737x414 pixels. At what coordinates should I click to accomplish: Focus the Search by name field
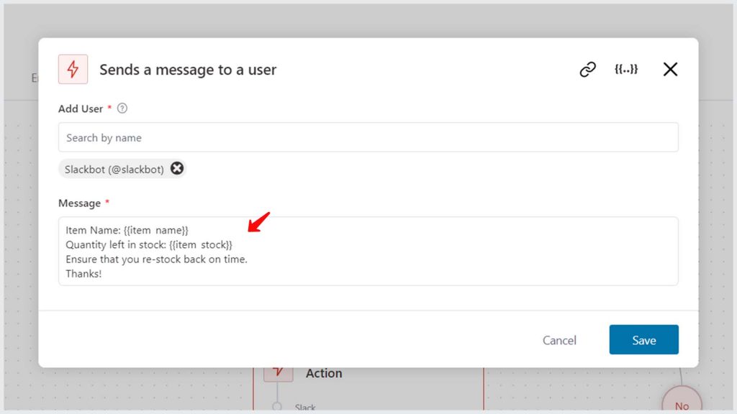(x=368, y=137)
